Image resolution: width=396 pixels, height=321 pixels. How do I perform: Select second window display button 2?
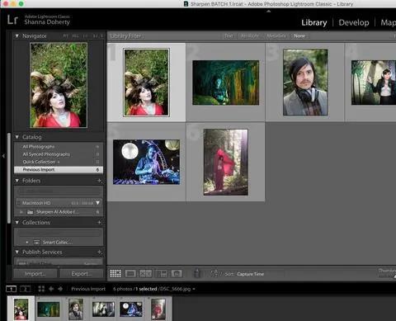point(25,289)
